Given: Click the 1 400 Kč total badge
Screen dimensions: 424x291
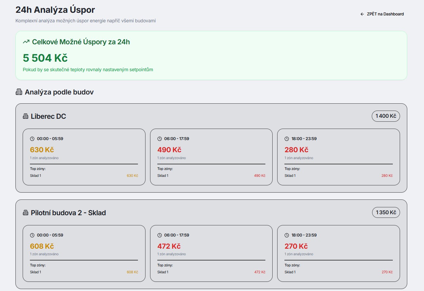Looking at the screenshot, I should 386,116.
